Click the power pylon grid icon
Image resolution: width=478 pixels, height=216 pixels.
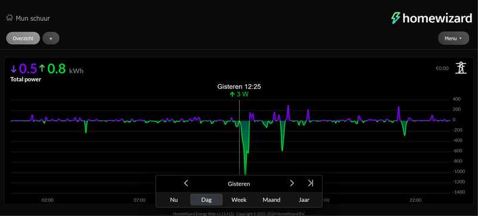coord(461,68)
